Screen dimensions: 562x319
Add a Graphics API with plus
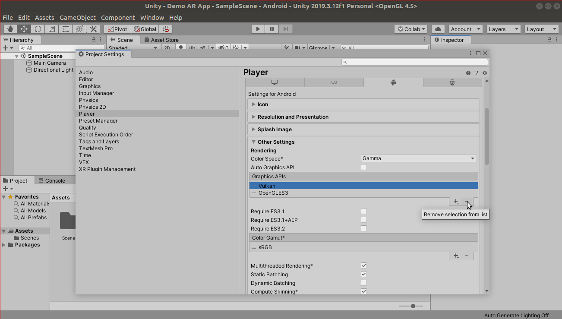pyautogui.click(x=456, y=202)
